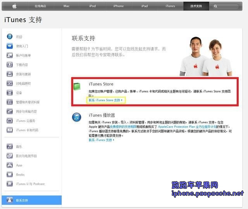
Task: Click the 管理和共享资料库 sidebar icon
Action: click(10, 102)
